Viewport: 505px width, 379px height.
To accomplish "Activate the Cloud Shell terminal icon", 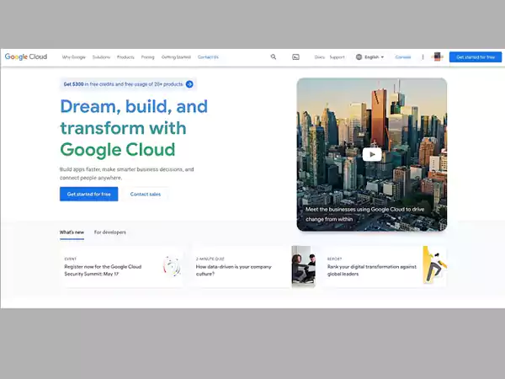I will [295, 57].
